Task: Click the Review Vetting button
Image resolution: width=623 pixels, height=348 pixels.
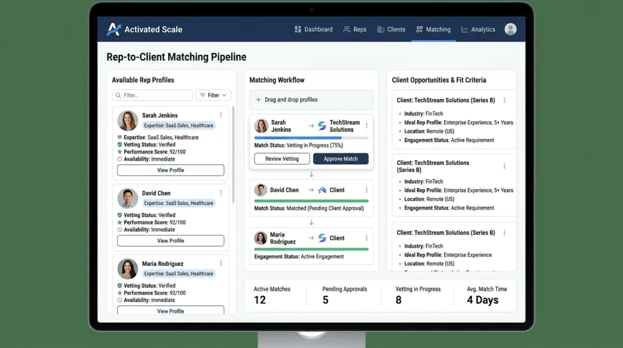Action: [x=282, y=159]
